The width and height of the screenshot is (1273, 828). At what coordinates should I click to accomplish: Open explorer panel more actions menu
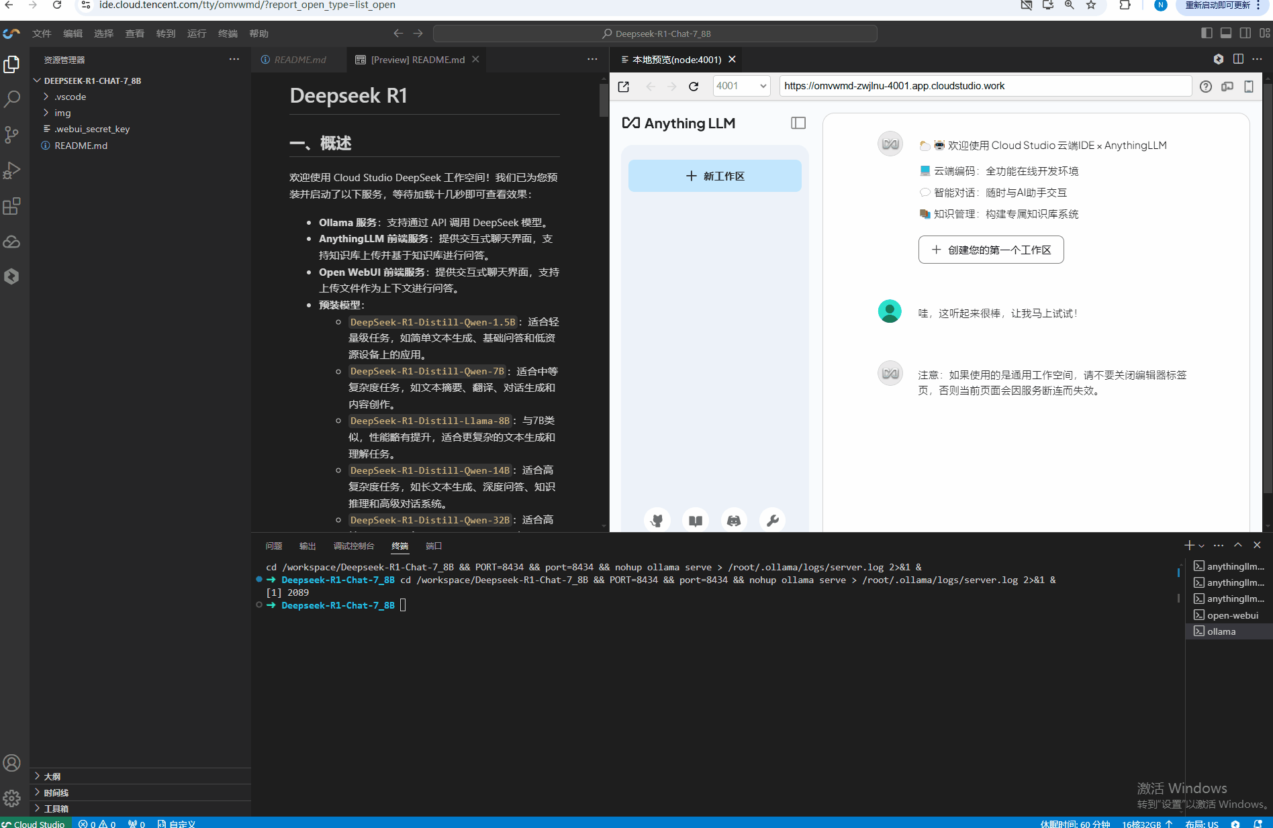[234, 59]
